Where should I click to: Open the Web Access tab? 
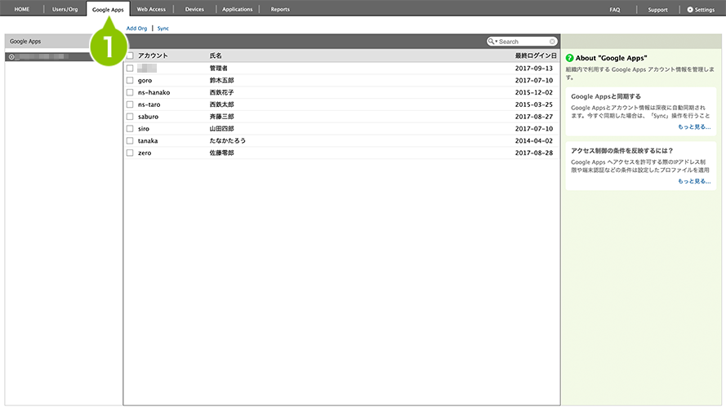(151, 9)
